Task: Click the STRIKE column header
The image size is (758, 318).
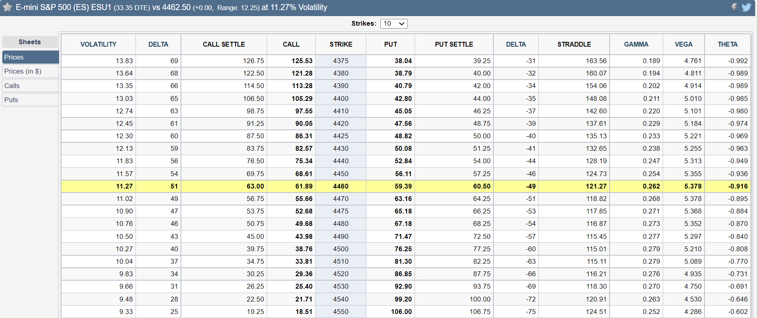Action: tap(341, 44)
